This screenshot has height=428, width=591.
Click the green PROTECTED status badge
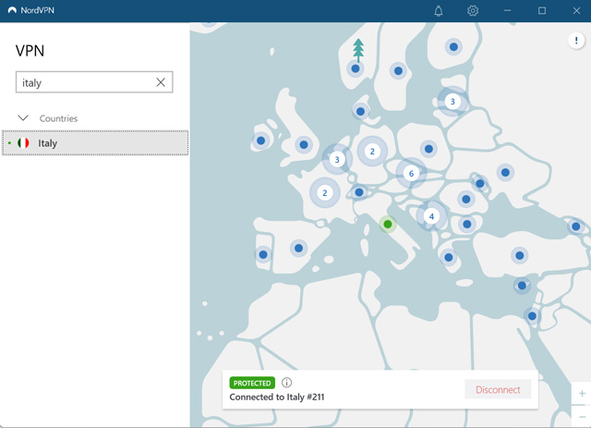click(252, 383)
